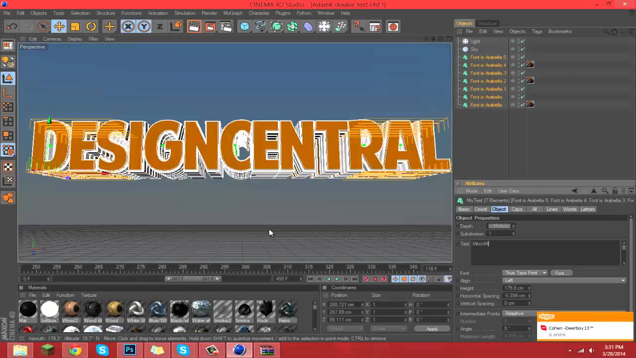
Task: Click the Subdivision stepper arrows
Action: pos(513,234)
